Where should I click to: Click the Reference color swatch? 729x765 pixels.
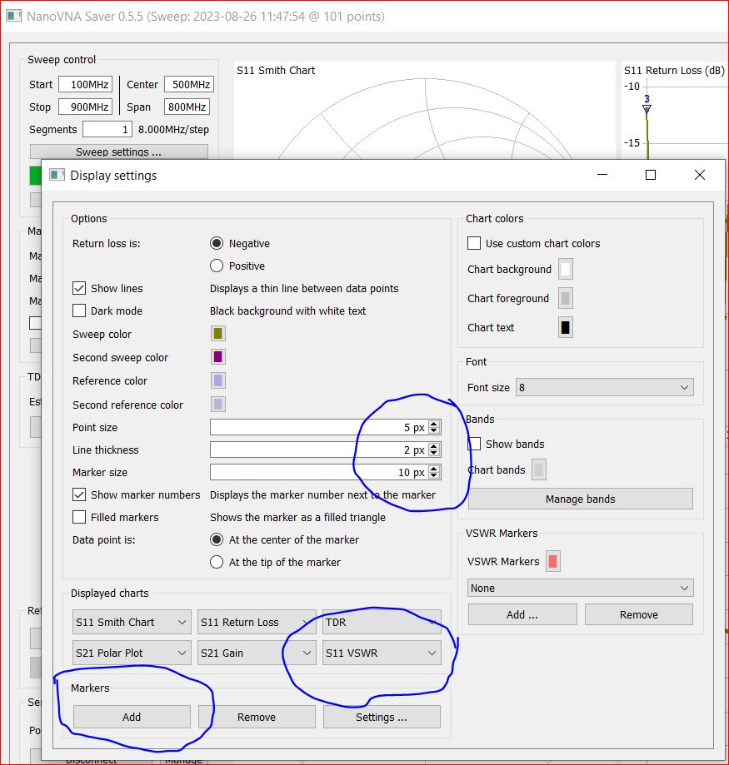point(218,380)
